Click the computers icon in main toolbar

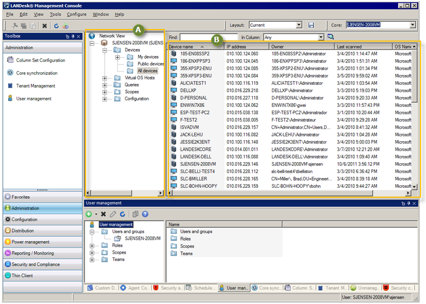click(24, 26)
